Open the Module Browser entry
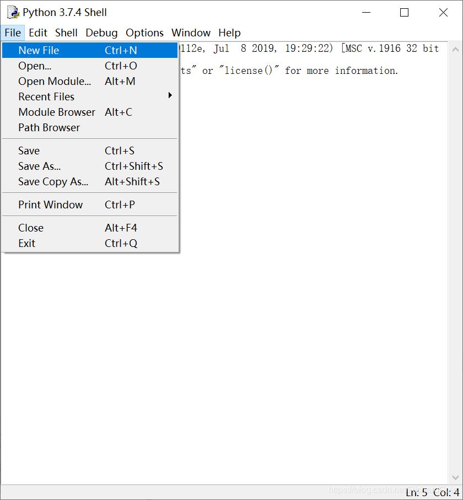The image size is (463, 500). [x=90, y=112]
